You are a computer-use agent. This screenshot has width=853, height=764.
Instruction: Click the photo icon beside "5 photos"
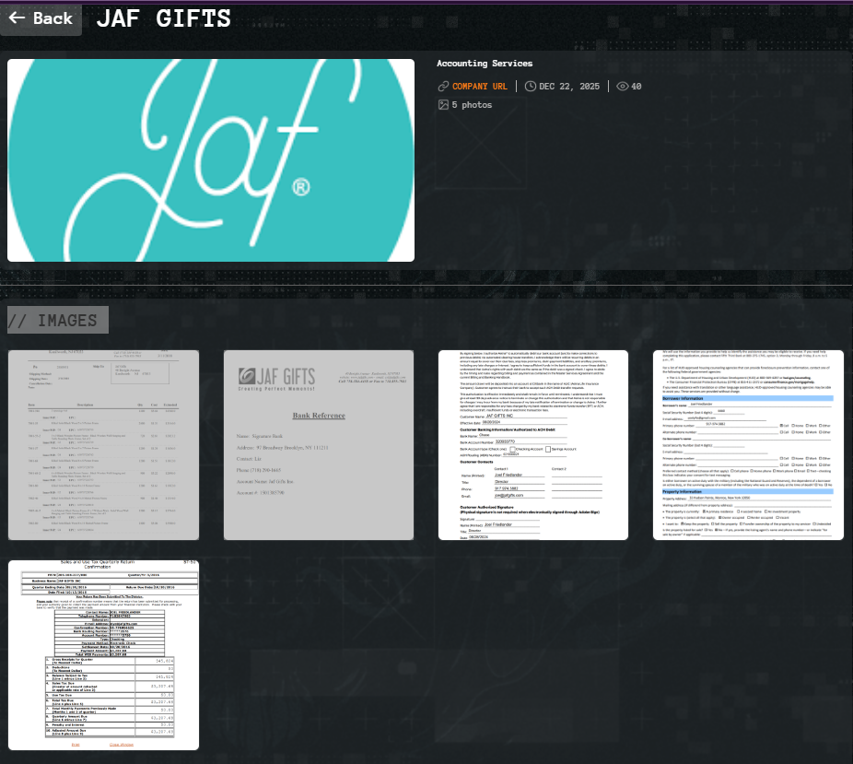445,104
